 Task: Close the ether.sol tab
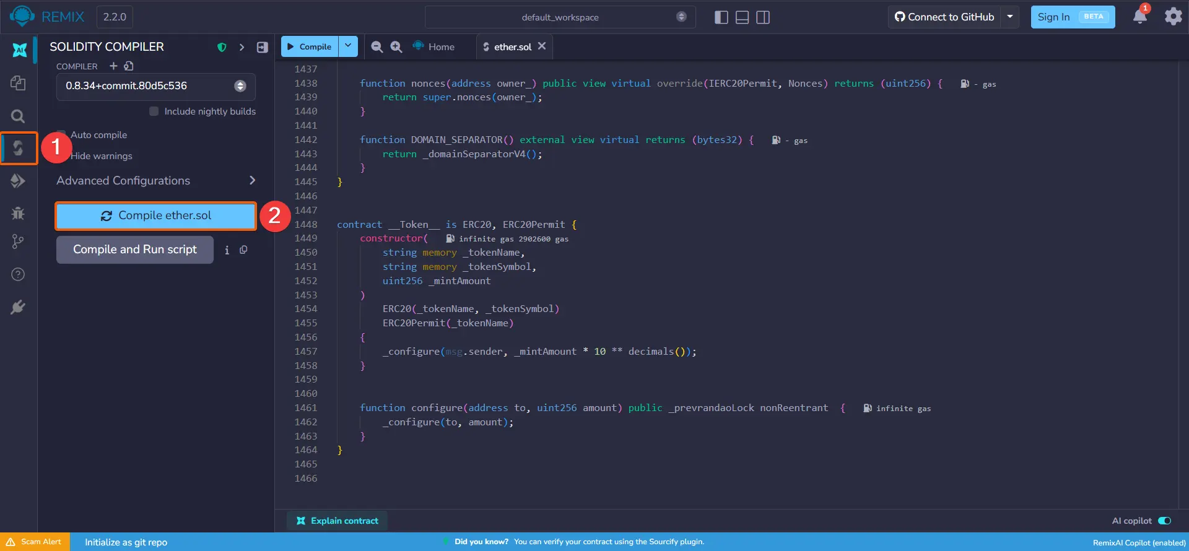[542, 46]
